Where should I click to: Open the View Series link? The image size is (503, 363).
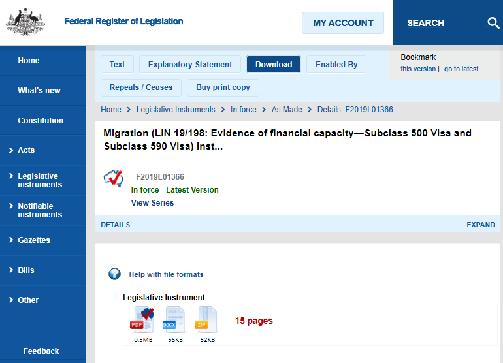tap(152, 203)
